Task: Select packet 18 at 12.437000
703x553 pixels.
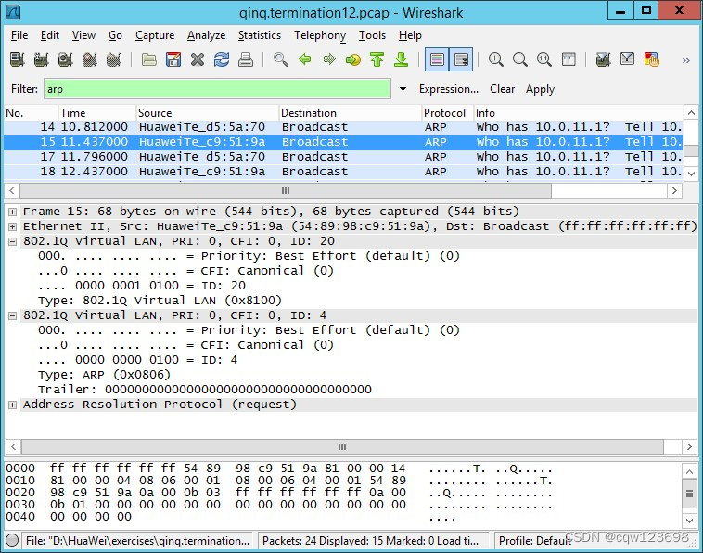Action: coord(343,172)
